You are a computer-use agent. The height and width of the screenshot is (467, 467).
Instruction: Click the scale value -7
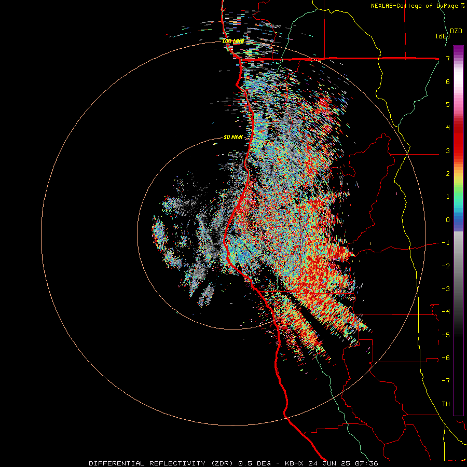pos(446,381)
